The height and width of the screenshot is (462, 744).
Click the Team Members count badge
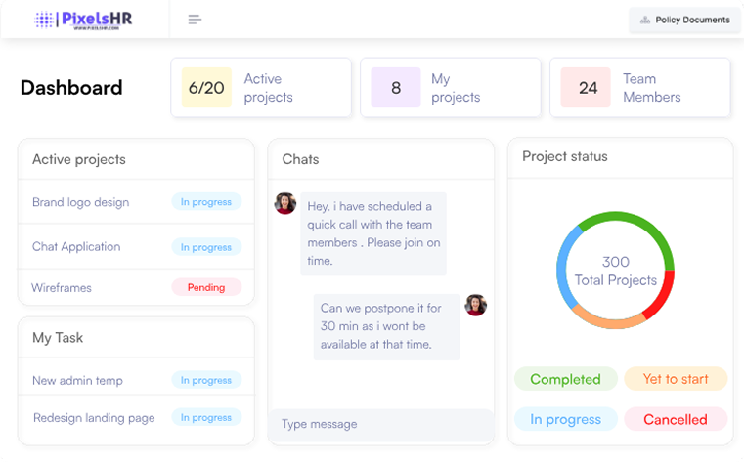point(588,88)
